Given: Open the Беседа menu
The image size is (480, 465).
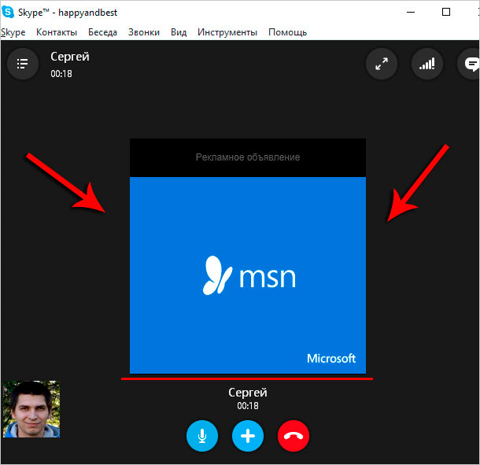Looking at the screenshot, I should click(102, 32).
